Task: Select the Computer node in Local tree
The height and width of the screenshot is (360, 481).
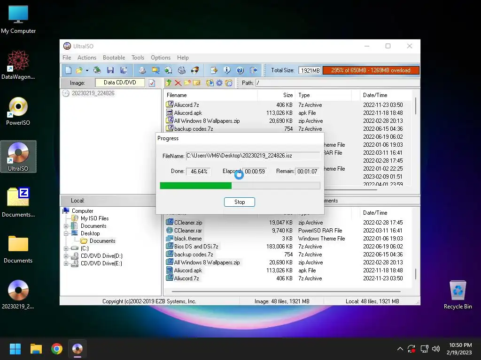Action: (82, 211)
